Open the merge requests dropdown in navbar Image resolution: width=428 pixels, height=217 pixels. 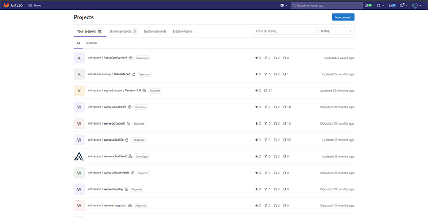coord(380,5)
